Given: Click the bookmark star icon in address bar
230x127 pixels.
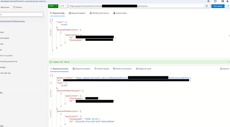Looking at the screenshot, I should click(x=208, y=1).
